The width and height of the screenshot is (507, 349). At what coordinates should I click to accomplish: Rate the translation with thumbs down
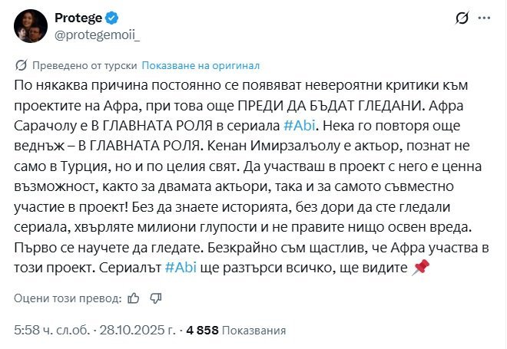(154, 298)
